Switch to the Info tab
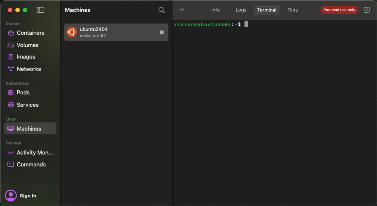Screen dimensions: 377x206 [215, 10]
